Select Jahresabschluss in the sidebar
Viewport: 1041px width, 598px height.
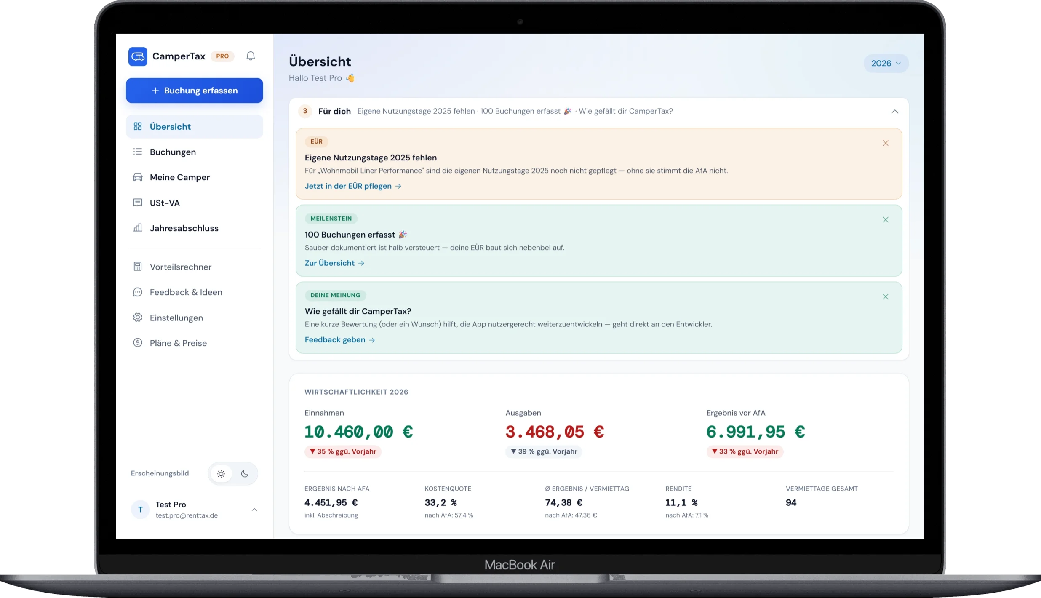(195, 228)
